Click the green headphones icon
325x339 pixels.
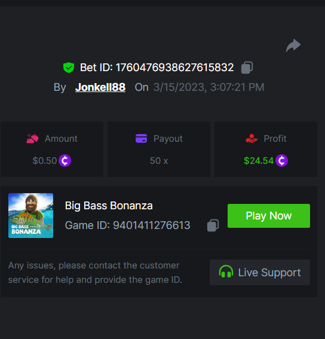click(x=226, y=272)
